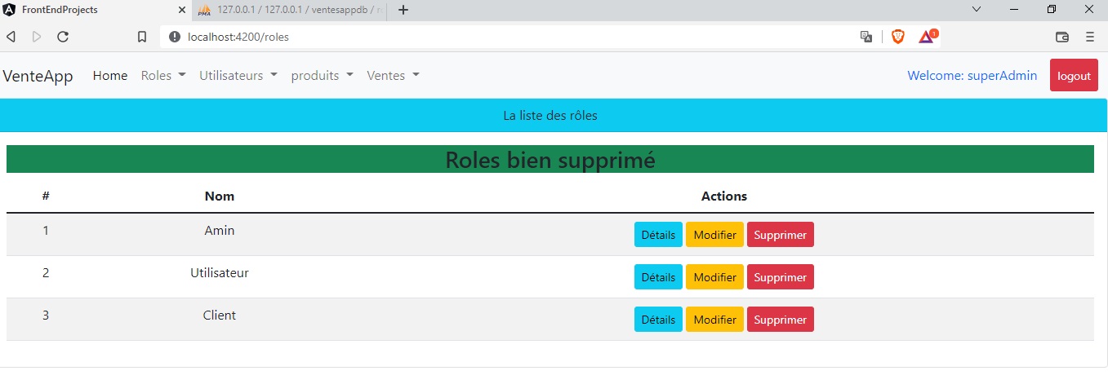Image resolution: width=1108 pixels, height=384 pixels.
Task: Open the Brave wallet icon
Action: pyautogui.click(x=1061, y=37)
